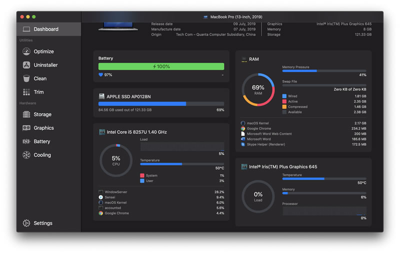Click the green 100% battery bar

click(x=161, y=66)
